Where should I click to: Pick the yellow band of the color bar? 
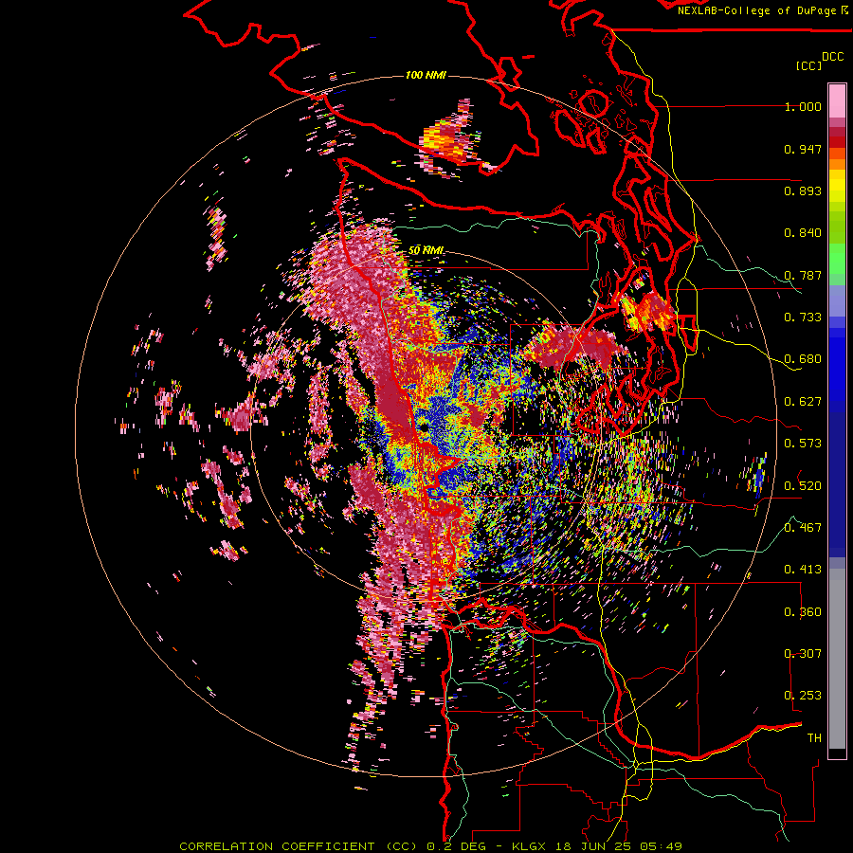837,186
